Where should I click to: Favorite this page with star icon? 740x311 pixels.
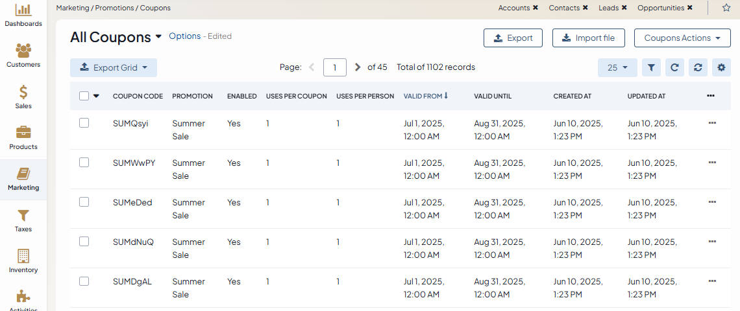click(x=726, y=8)
